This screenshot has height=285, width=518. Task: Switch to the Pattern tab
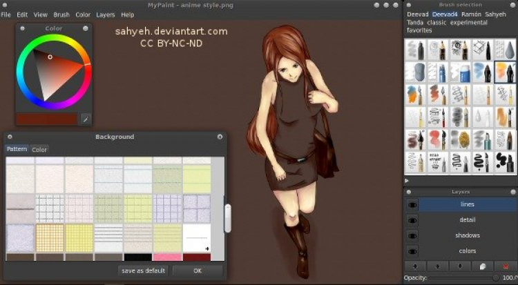(17, 149)
